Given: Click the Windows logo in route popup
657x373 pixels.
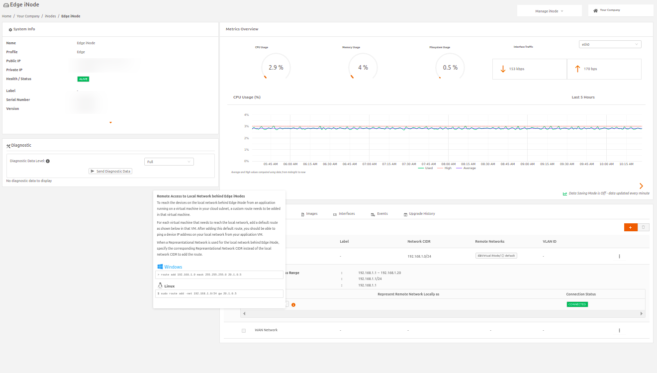Looking at the screenshot, I should (x=160, y=267).
